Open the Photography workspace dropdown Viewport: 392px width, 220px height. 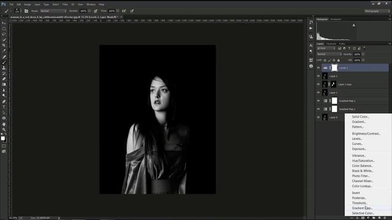click(377, 11)
